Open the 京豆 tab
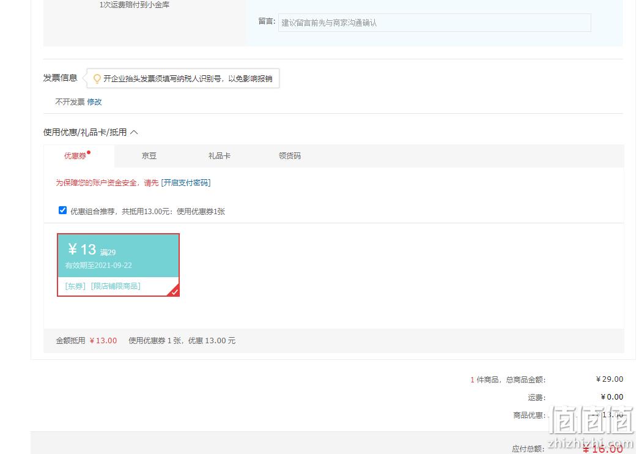 (x=149, y=156)
